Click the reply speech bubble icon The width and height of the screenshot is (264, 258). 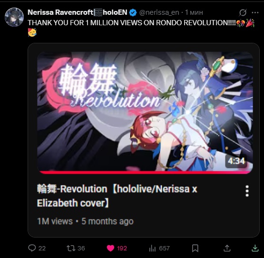click(x=32, y=248)
